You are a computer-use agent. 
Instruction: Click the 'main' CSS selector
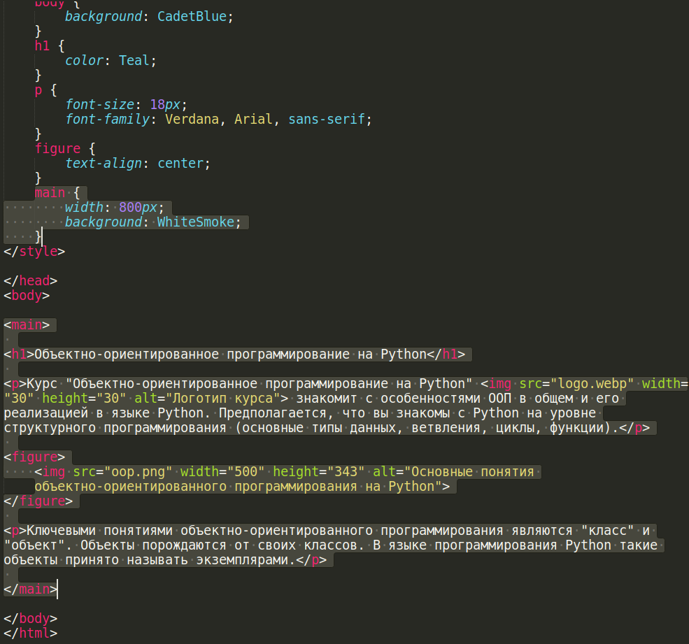(50, 193)
